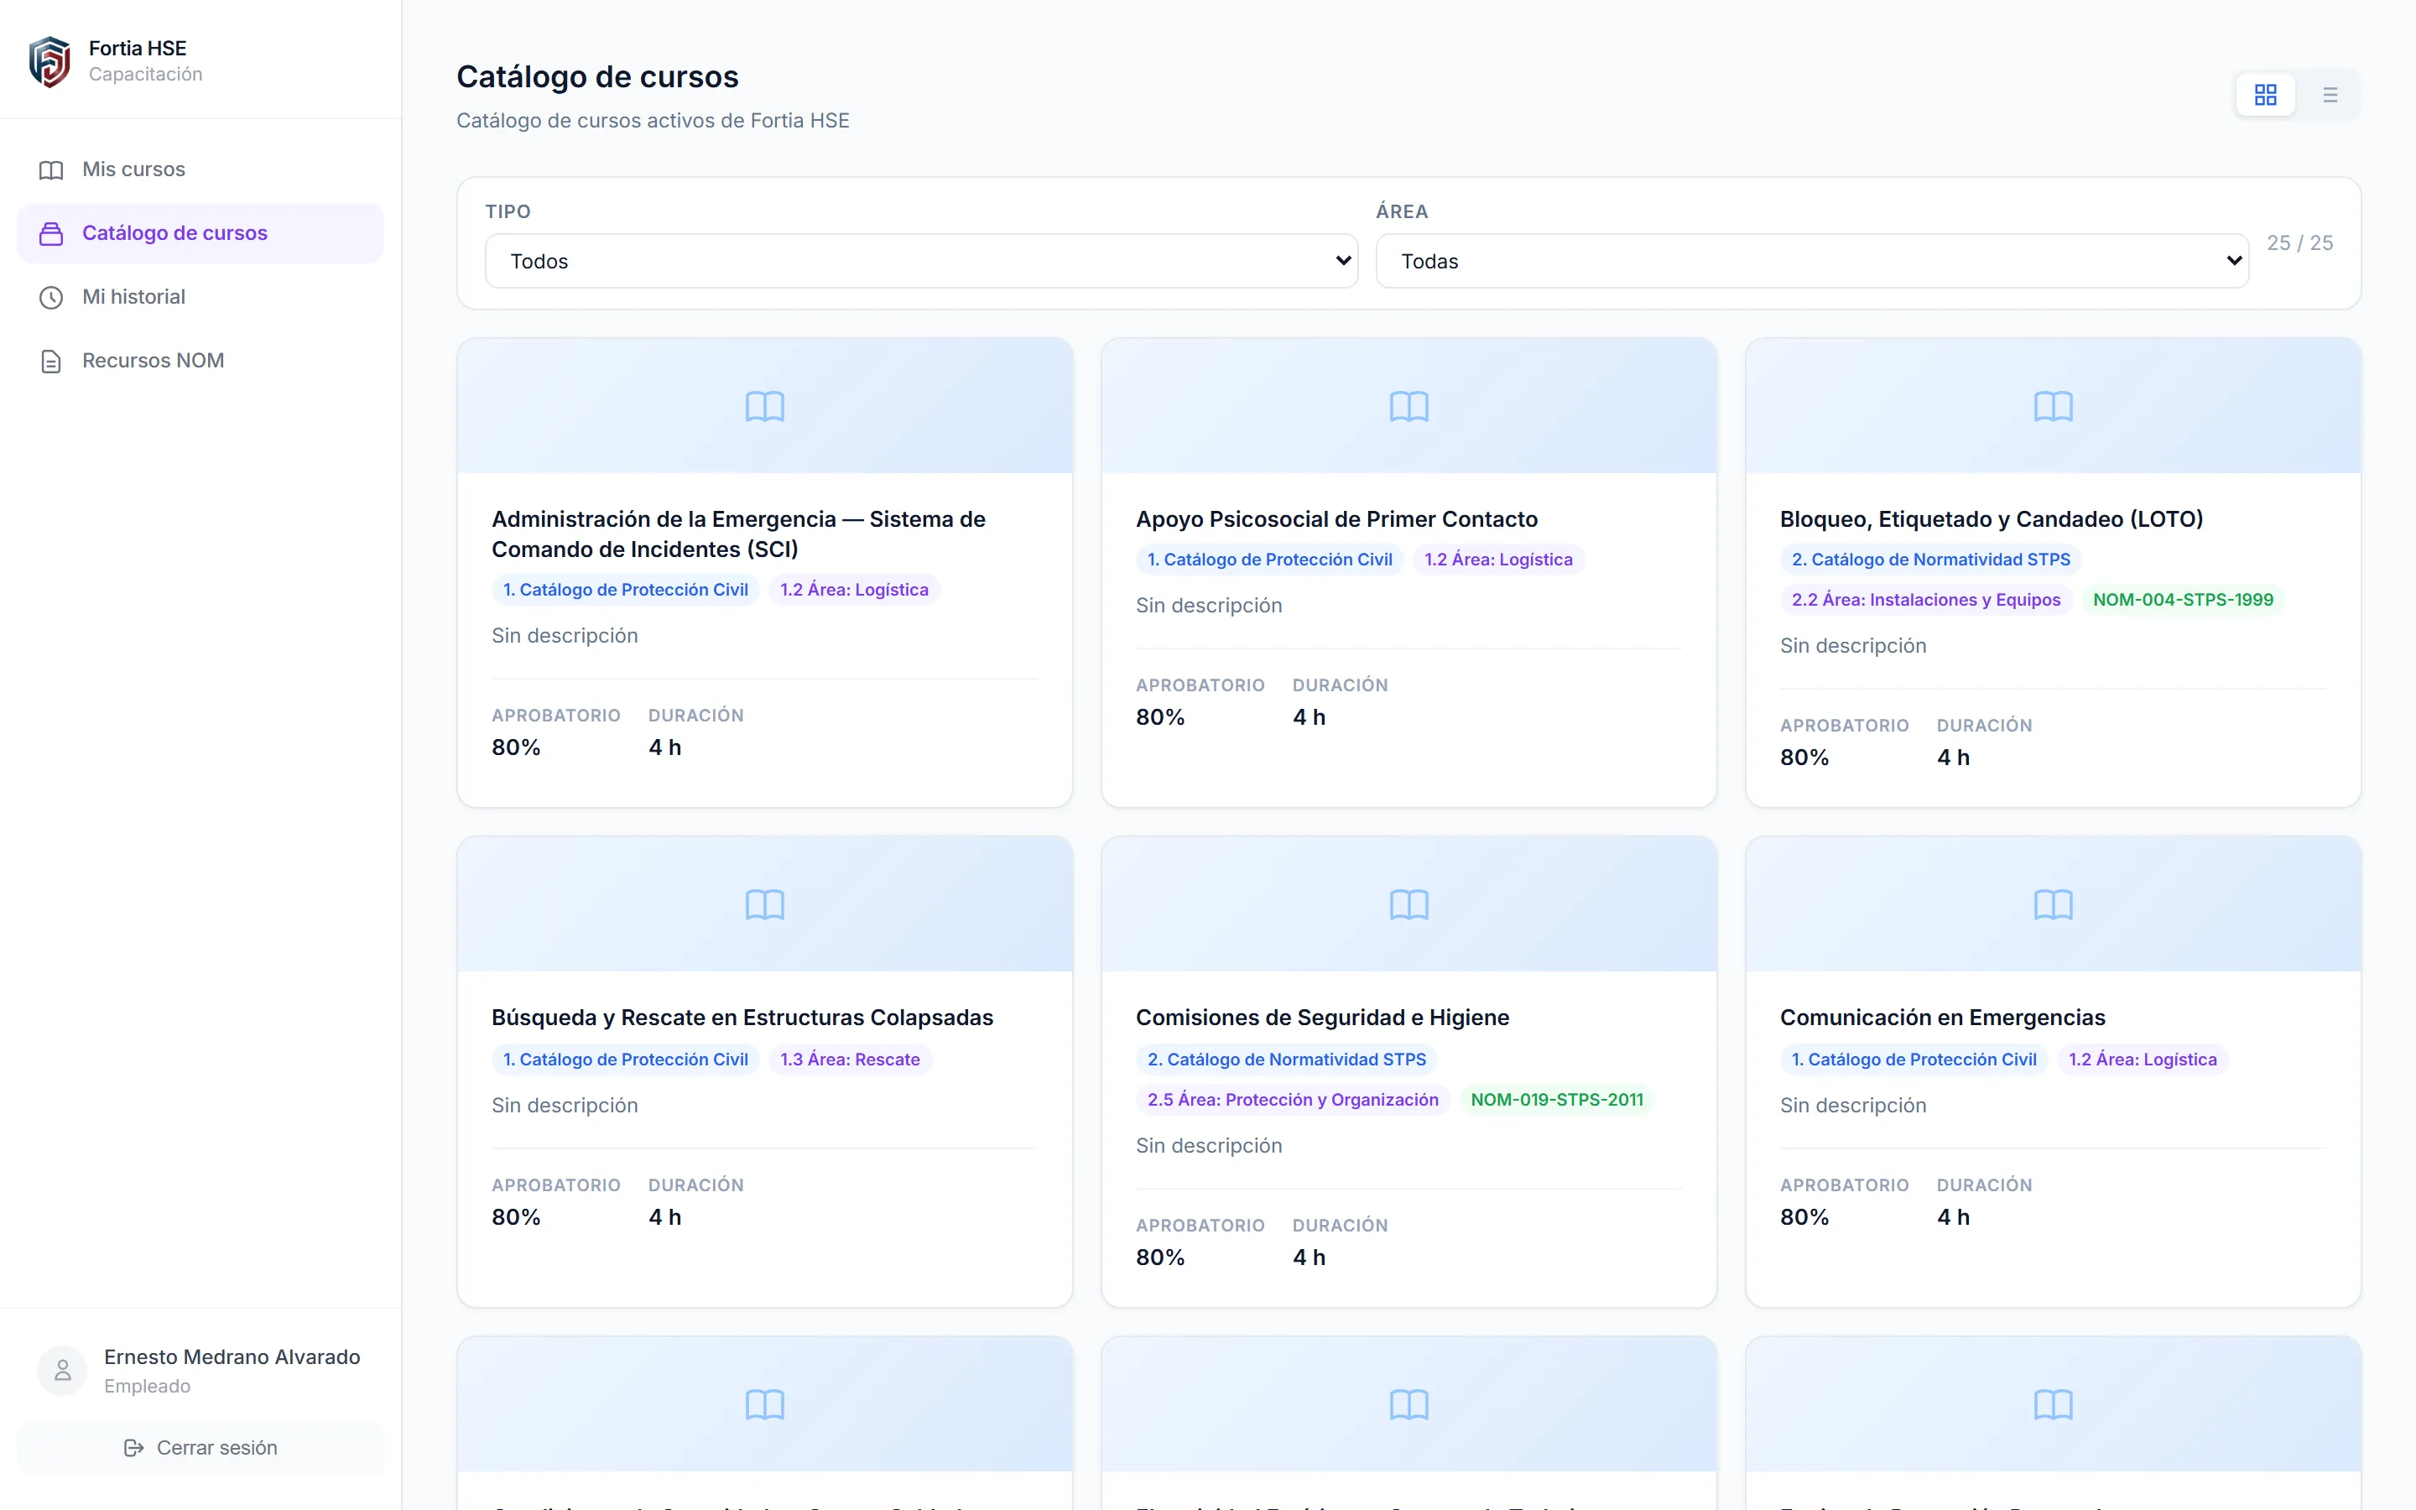This screenshot has width=2416, height=1510.
Task: Open the Área dropdown showing Todas
Action: pos(1812,262)
